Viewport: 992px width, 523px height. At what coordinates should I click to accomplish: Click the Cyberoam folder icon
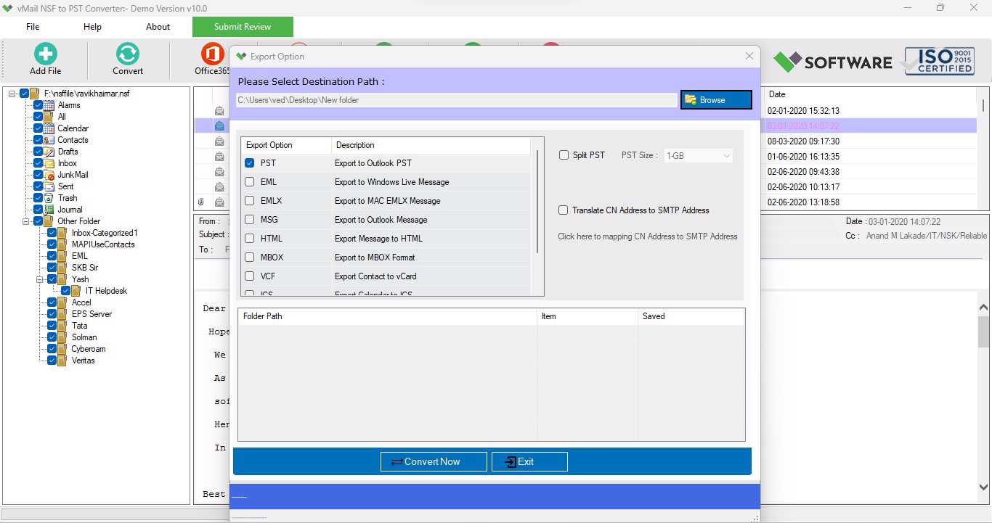tap(62, 349)
